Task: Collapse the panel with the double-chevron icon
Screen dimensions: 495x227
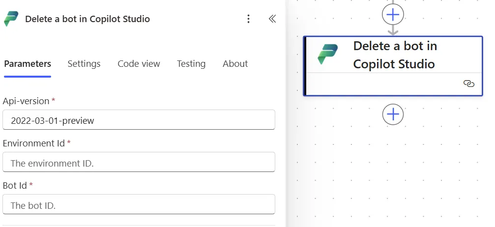Action: (272, 19)
